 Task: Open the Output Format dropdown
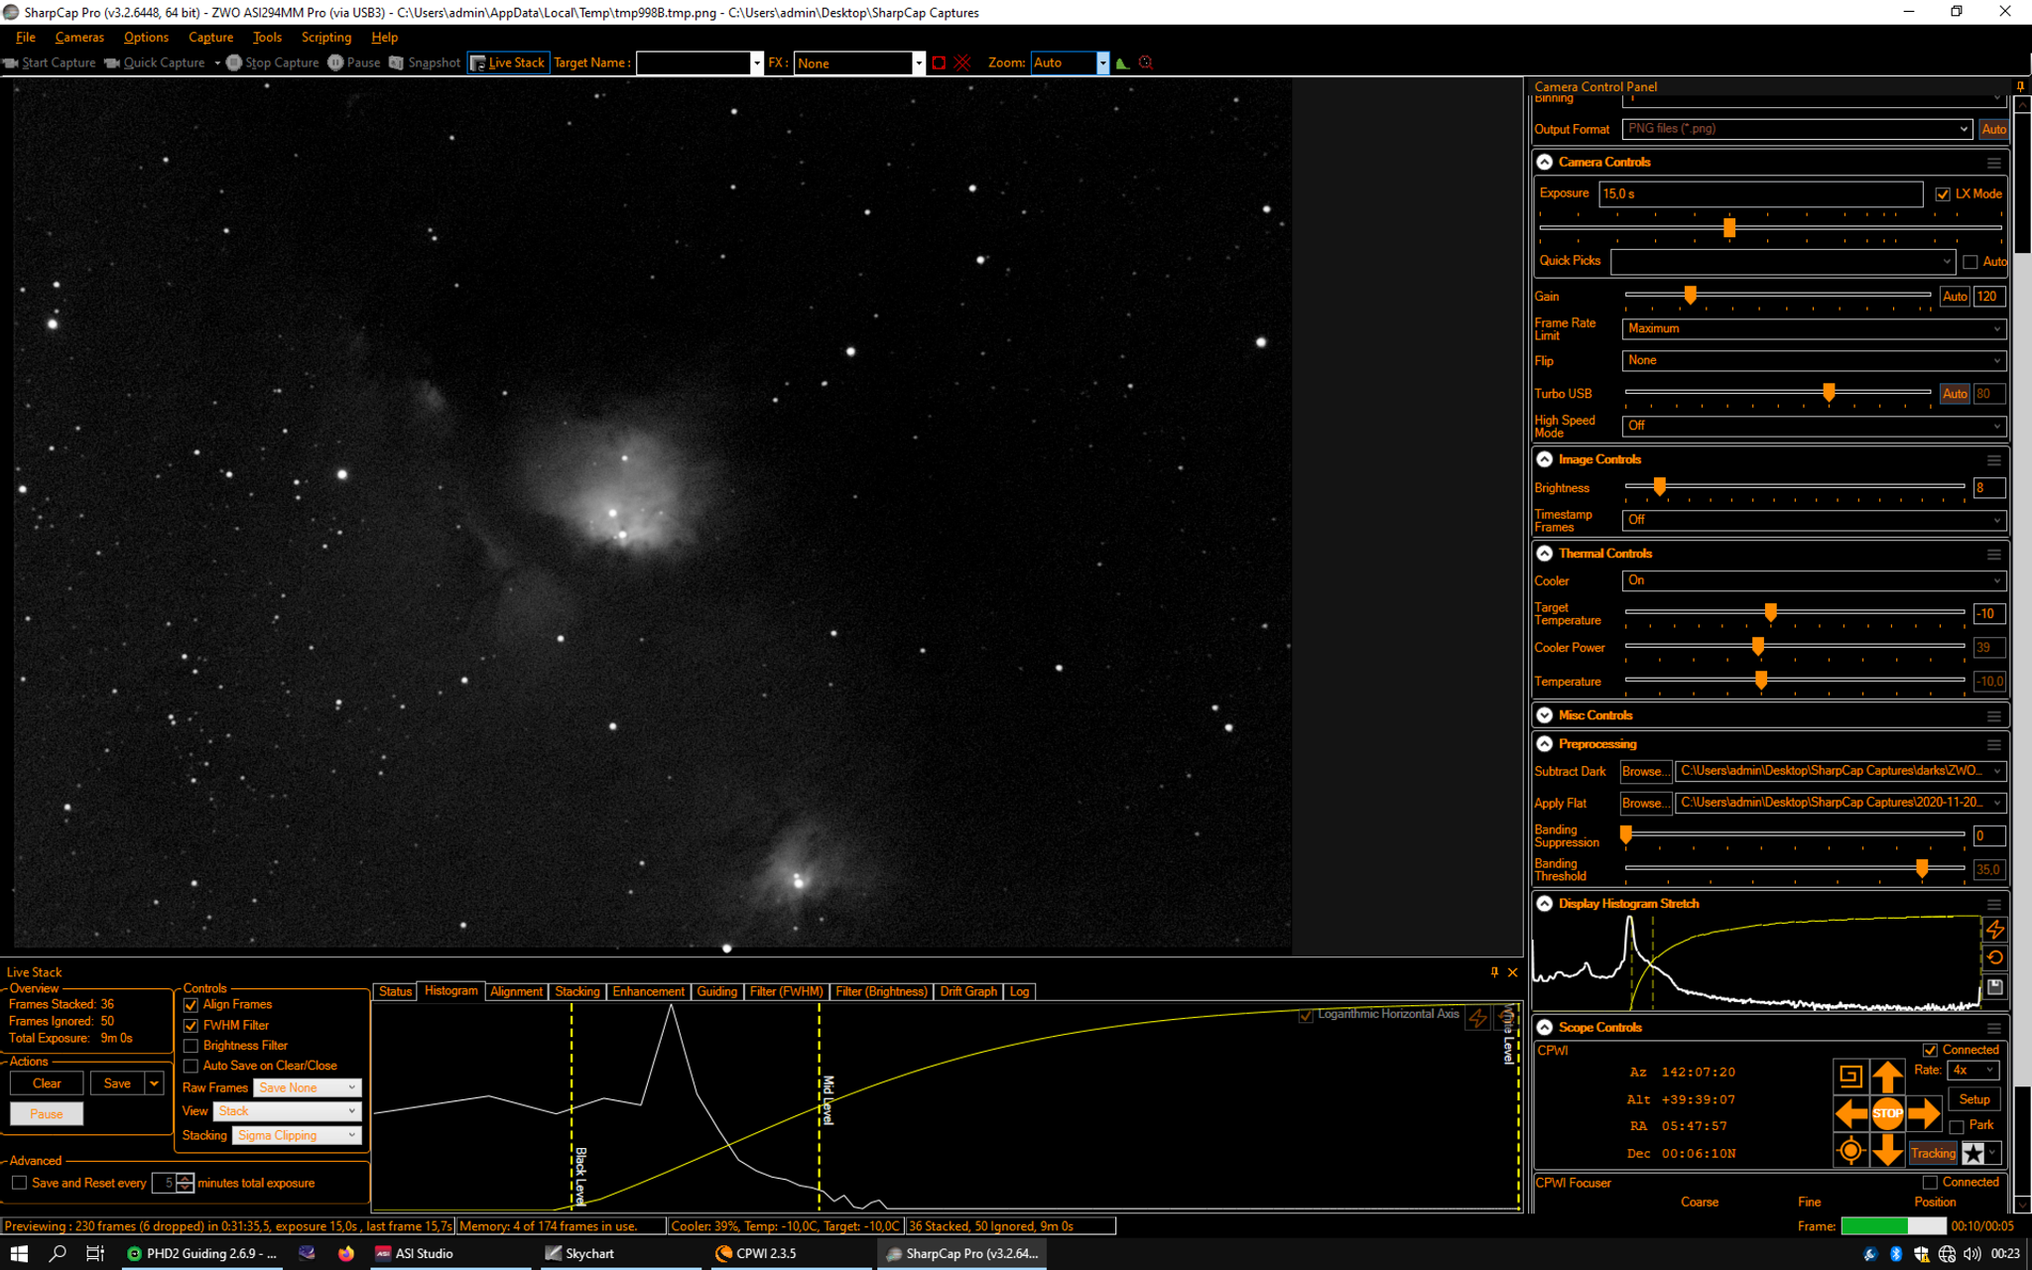(x=1797, y=129)
